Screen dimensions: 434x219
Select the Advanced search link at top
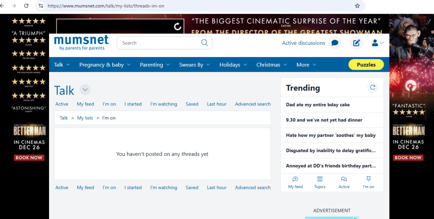click(x=253, y=104)
